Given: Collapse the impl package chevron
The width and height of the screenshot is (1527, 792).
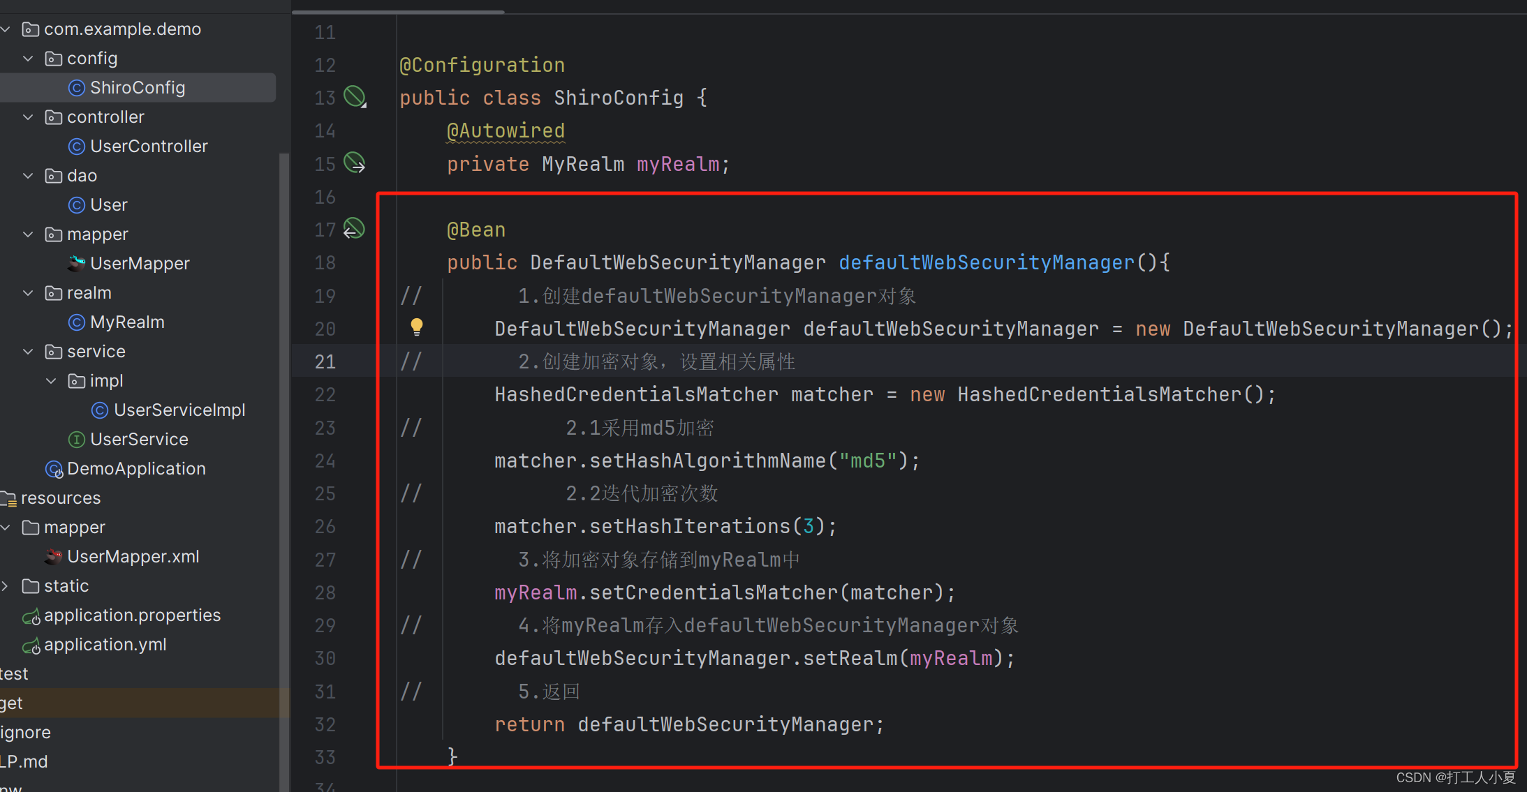Looking at the screenshot, I should pos(51,381).
